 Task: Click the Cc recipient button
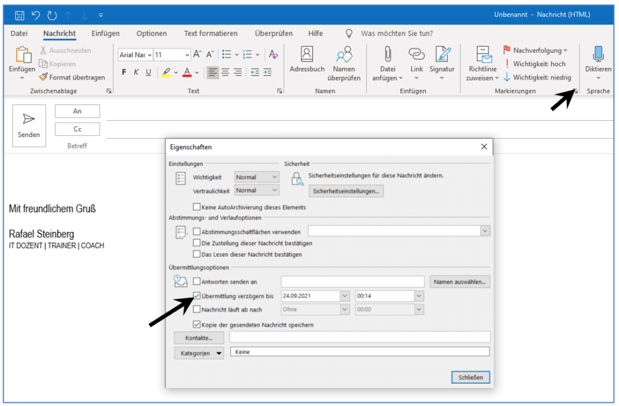[x=77, y=129]
